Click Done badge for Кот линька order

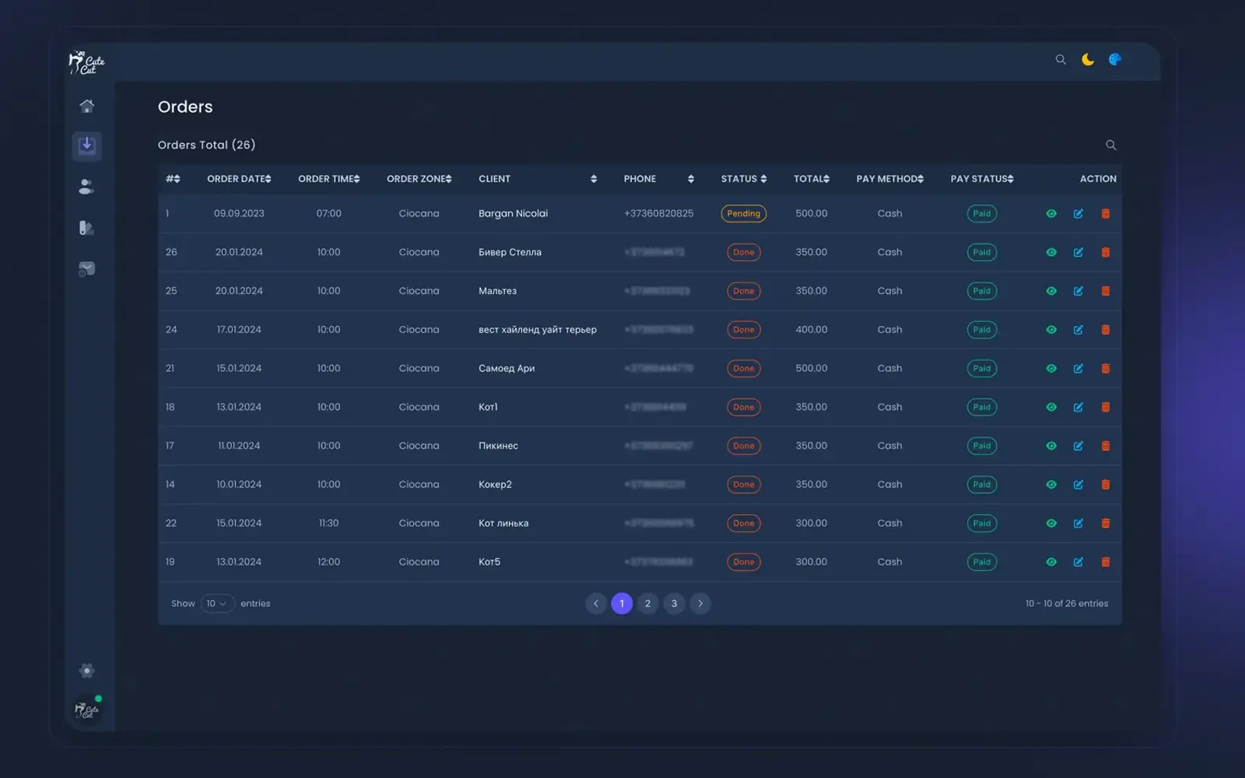744,523
